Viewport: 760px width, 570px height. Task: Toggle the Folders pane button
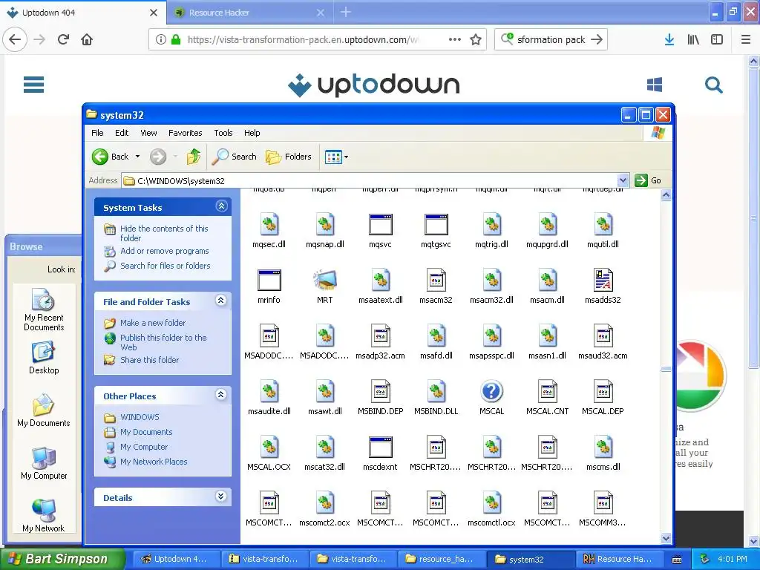(x=289, y=157)
